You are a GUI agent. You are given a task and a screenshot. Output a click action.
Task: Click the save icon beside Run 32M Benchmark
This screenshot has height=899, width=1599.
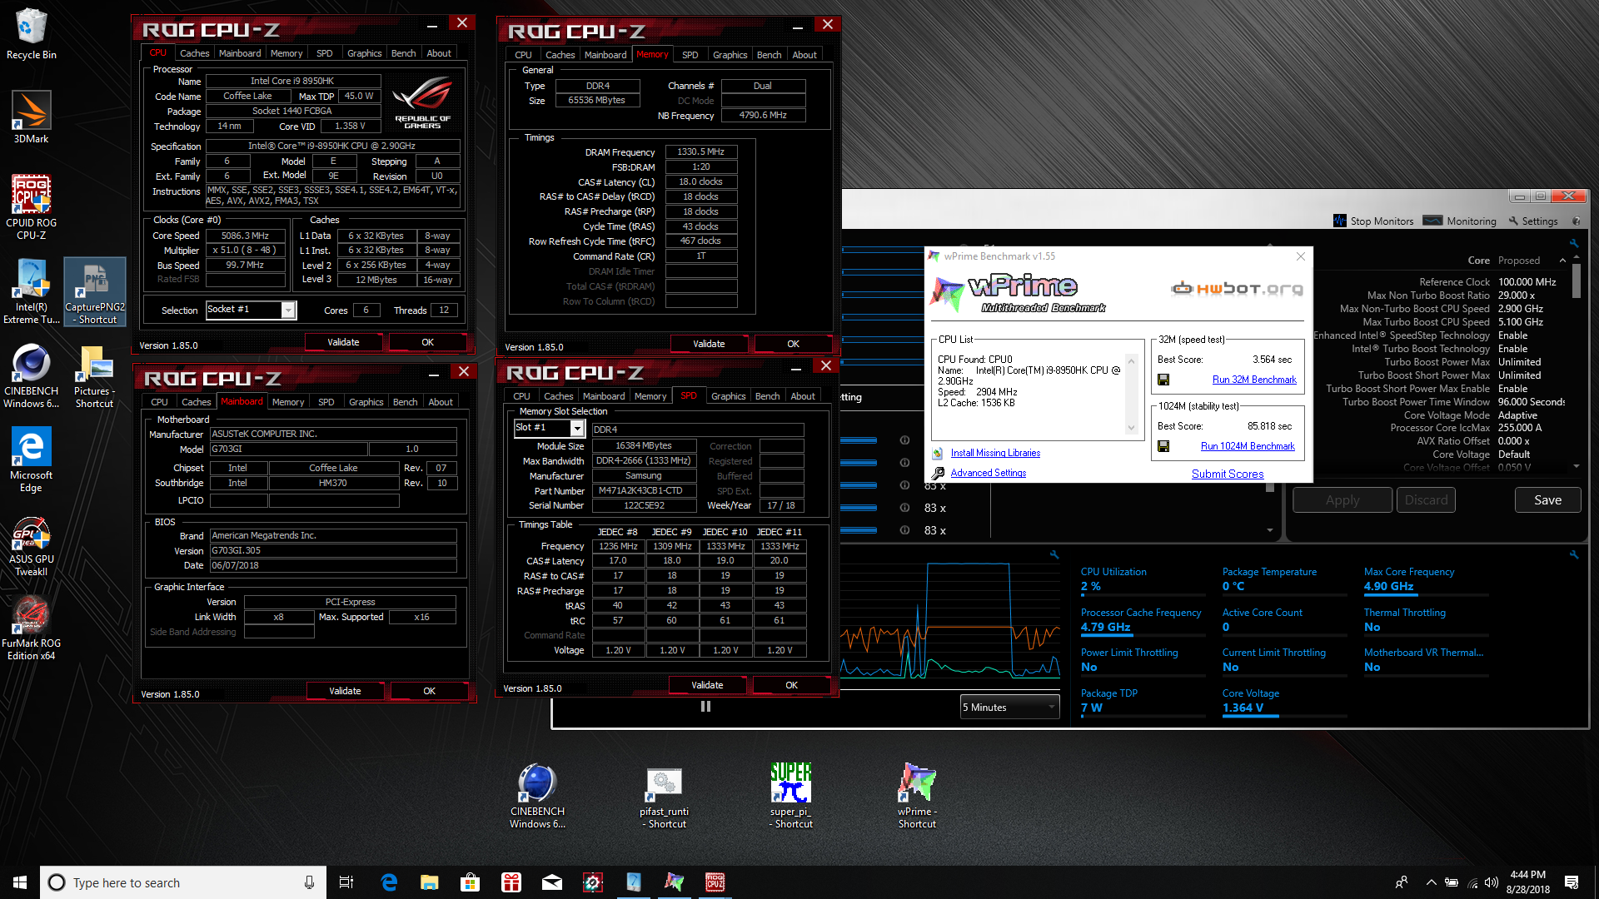pos(1163,380)
